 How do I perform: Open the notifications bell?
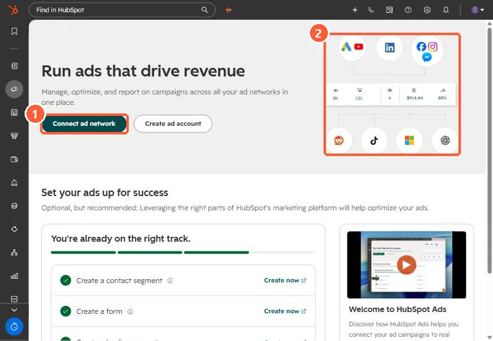446,10
